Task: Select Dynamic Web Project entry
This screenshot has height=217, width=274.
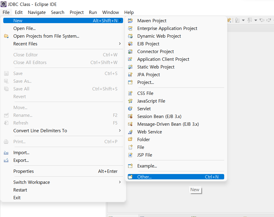Action: click(176, 36)
